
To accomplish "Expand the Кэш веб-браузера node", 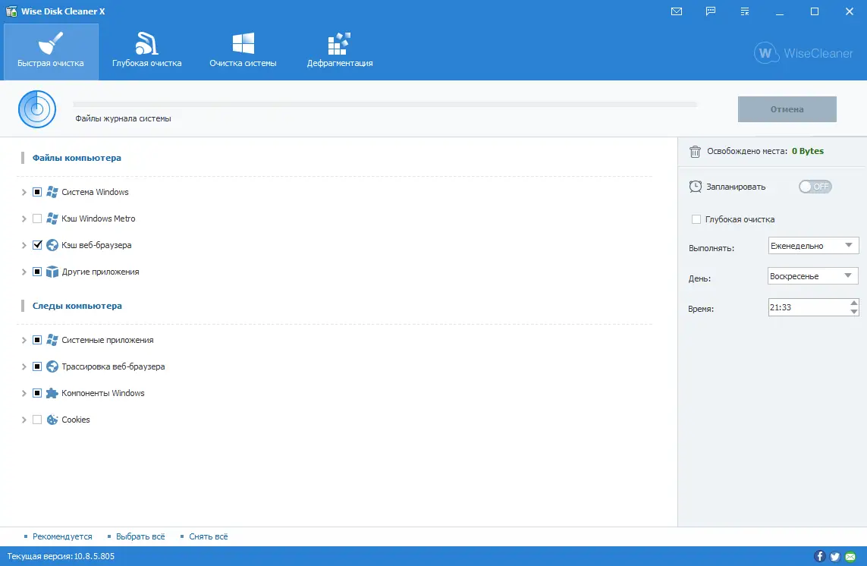I will (24, 245).
